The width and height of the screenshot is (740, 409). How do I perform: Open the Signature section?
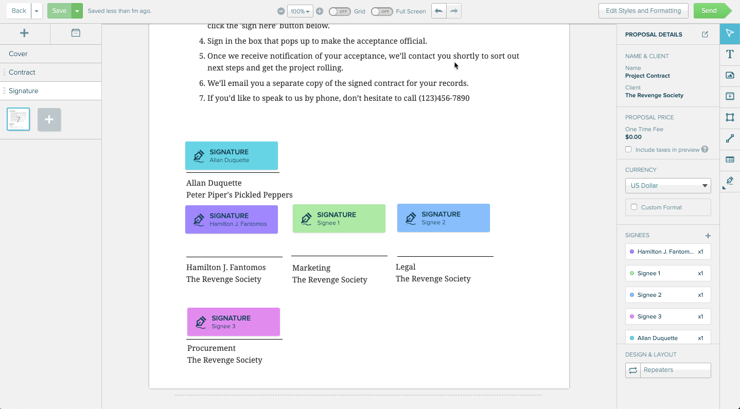50,91
